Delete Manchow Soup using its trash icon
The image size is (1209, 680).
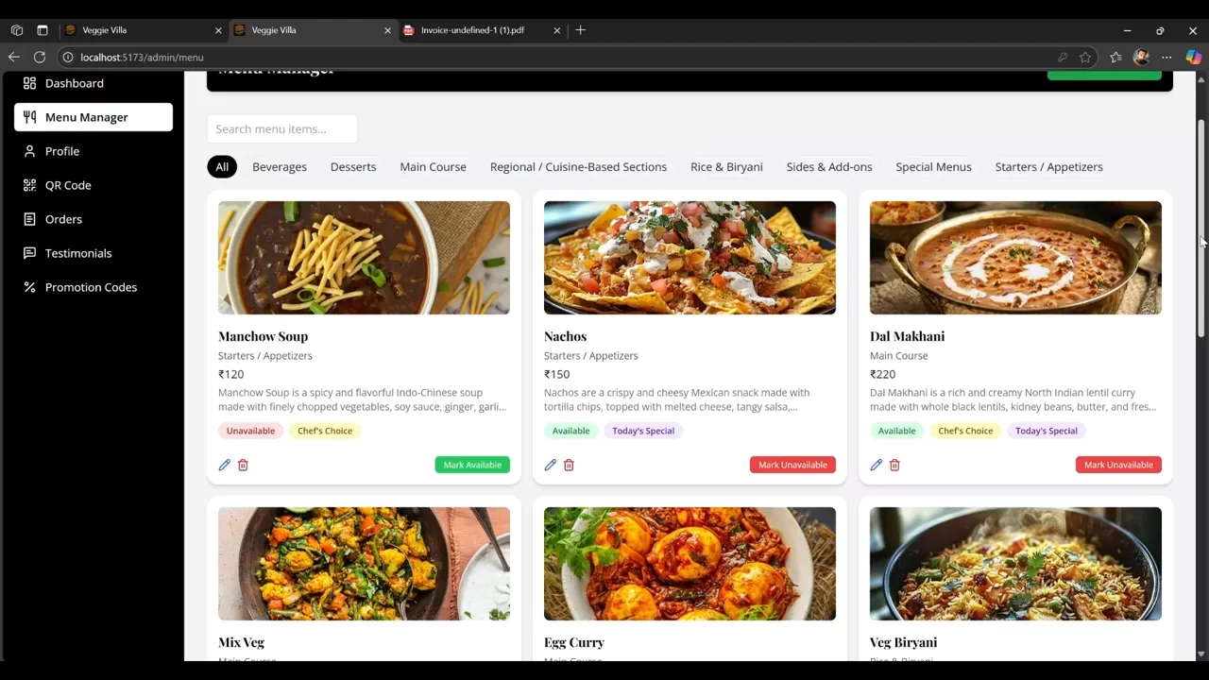(x=243, y=465)
